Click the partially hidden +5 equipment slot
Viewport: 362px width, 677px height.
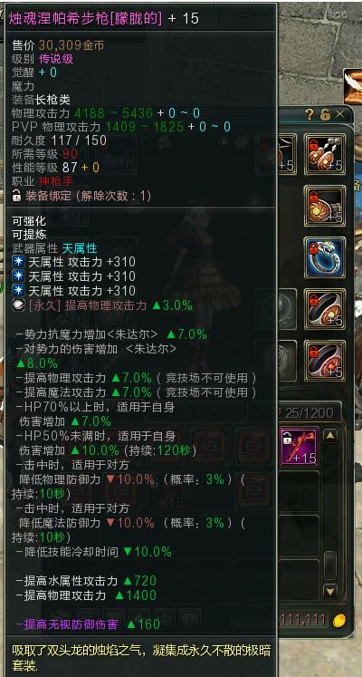pyautogui.click(x=286, y=154)
